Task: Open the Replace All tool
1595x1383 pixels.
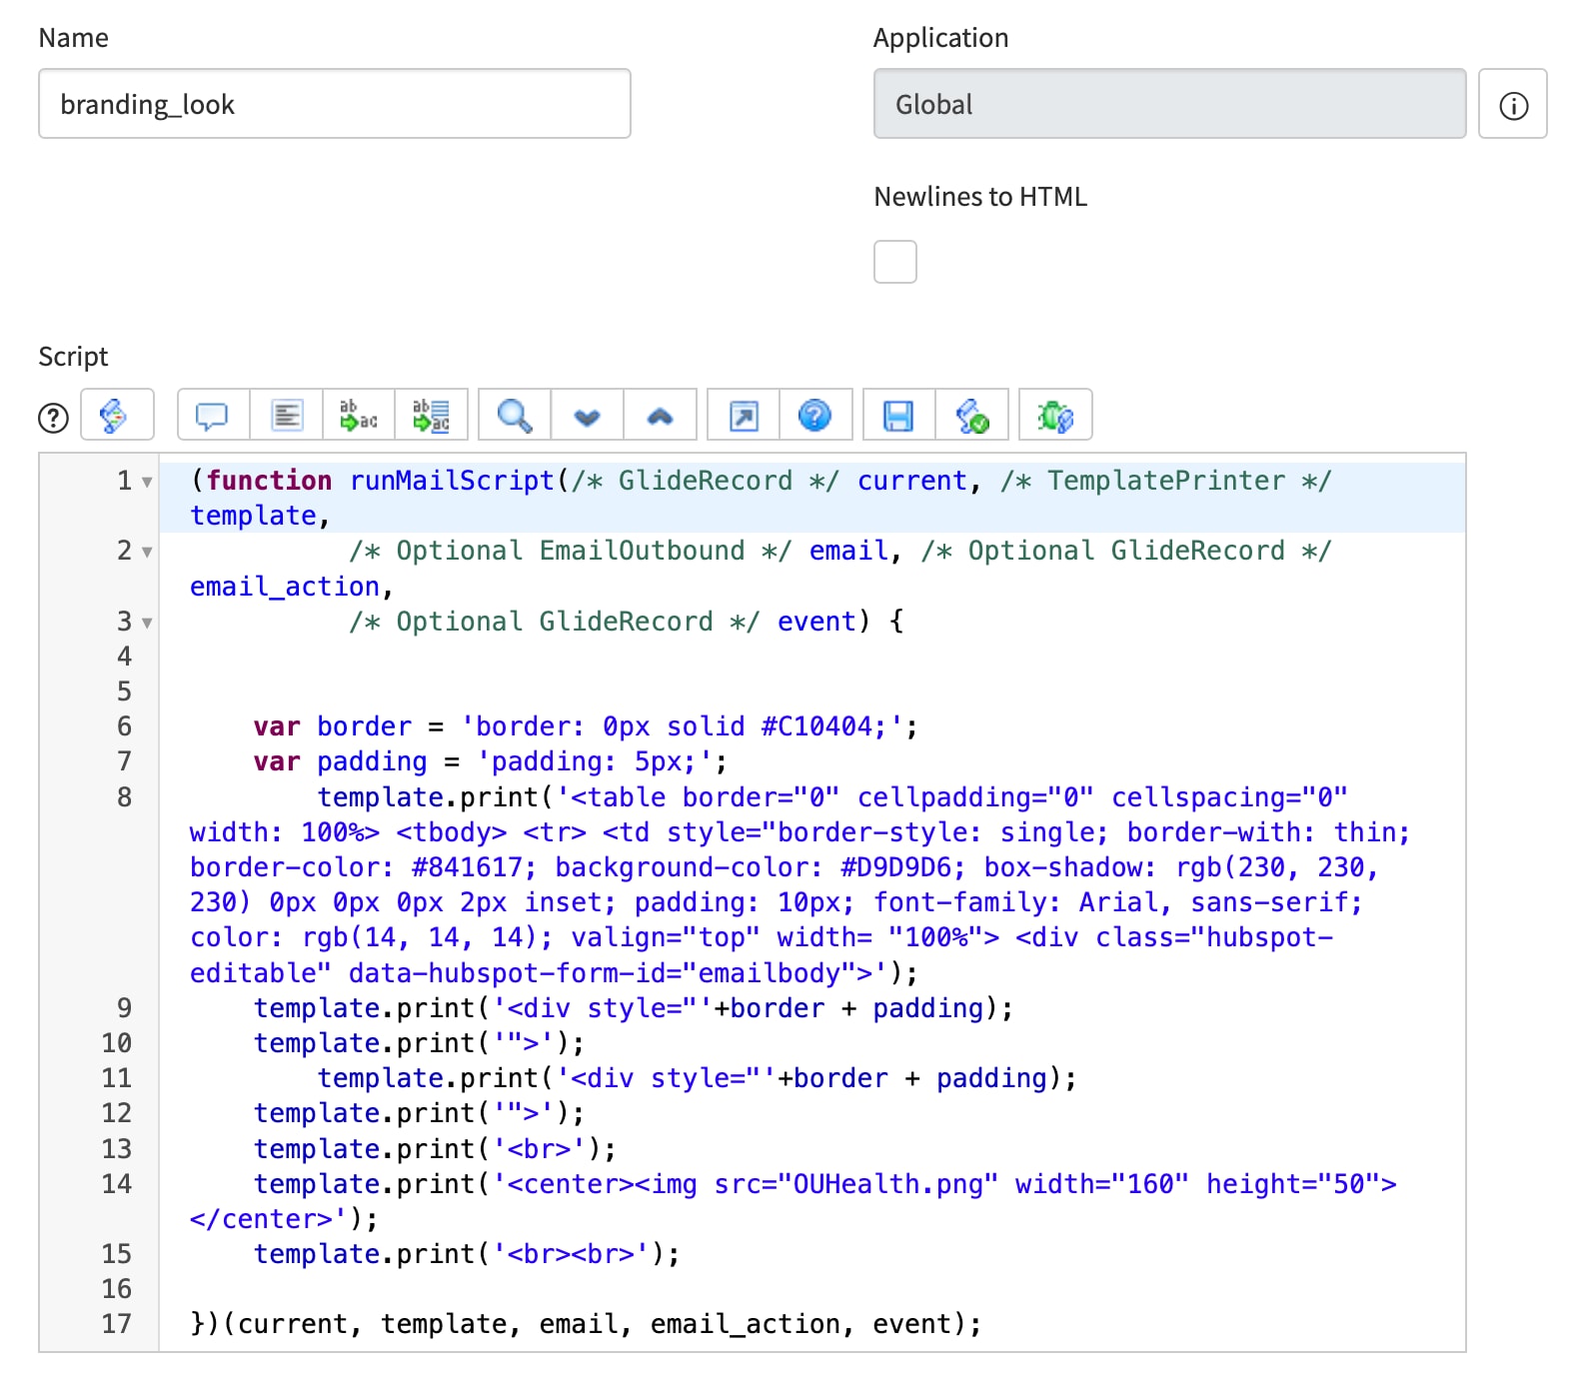Action: tap(432, 415)
